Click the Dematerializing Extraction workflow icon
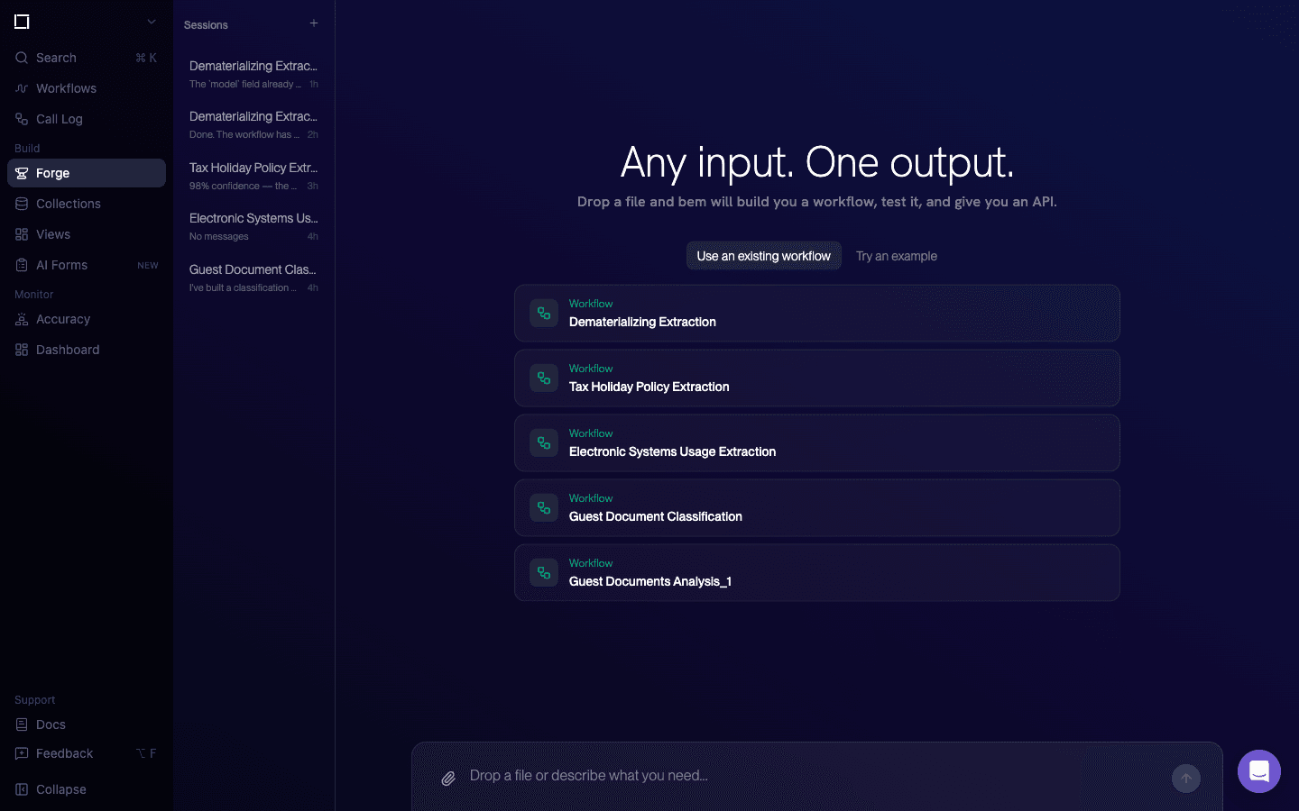The height and width of the screenshot is (811, 1299). coord(544,314)
